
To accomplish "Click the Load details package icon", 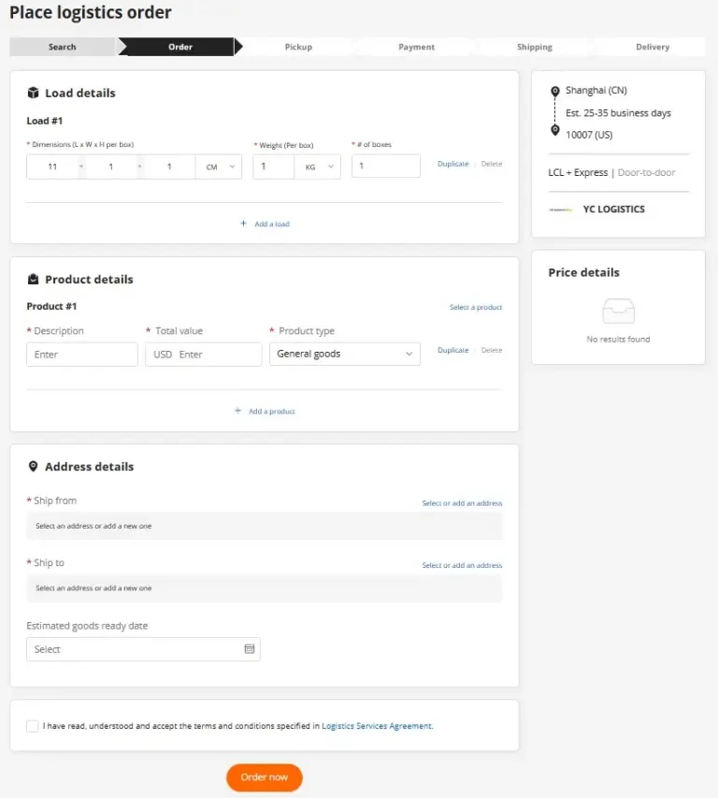I will pos(35,93).
